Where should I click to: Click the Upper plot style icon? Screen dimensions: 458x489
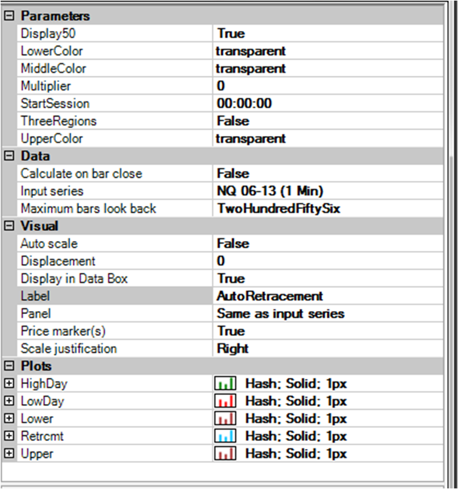pyautogui.click(x=225, y=454)
